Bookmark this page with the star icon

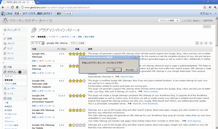pyautogui.click(x=205, y=8)
